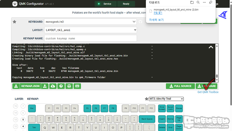Download keymap using the download icon

16,86
